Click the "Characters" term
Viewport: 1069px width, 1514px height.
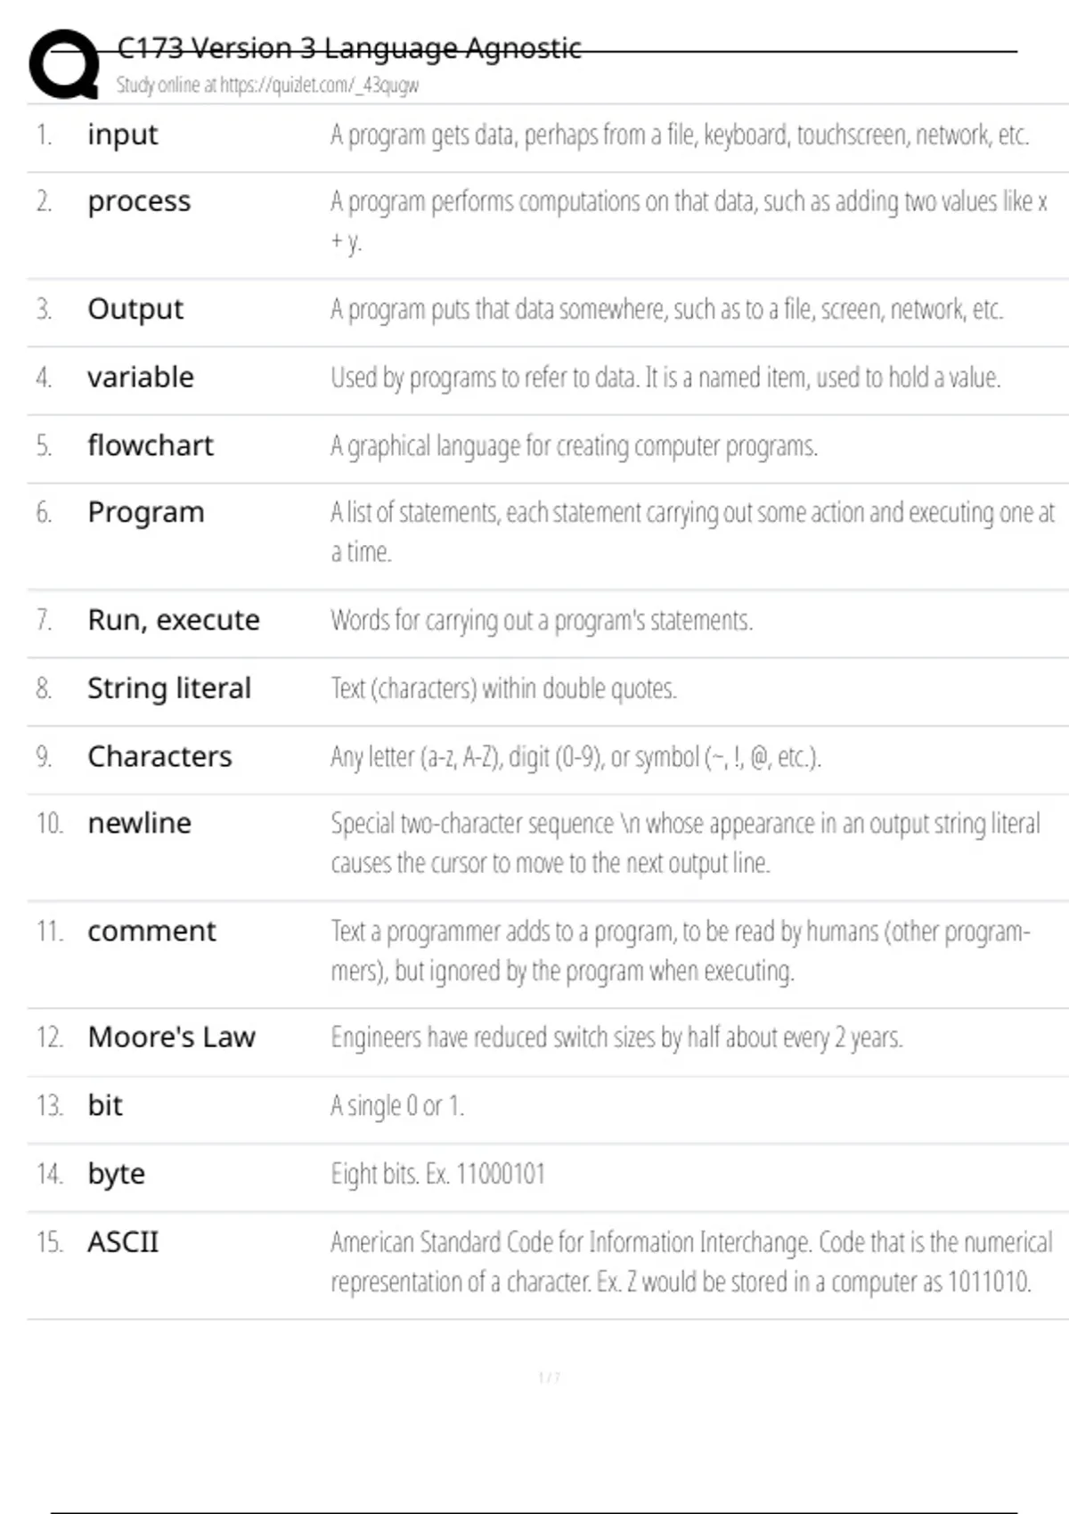click(x=159, y=756)
